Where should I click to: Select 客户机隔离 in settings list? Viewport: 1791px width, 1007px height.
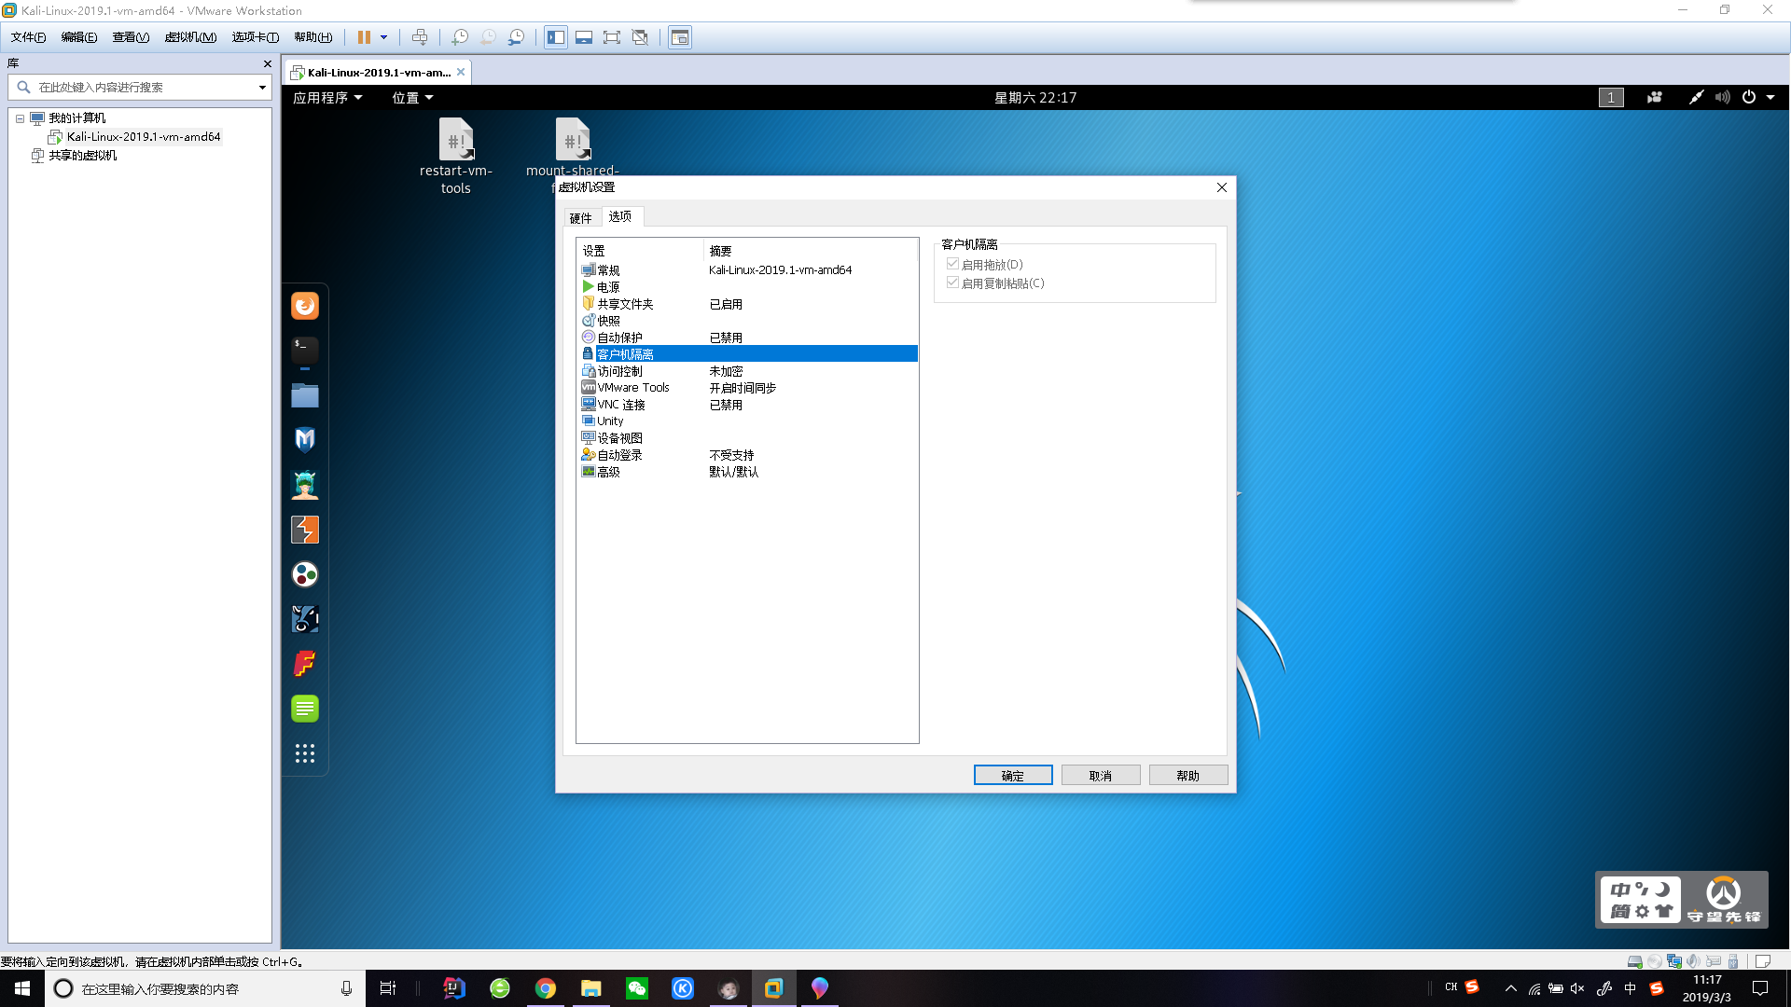click(x=747, y=354)
